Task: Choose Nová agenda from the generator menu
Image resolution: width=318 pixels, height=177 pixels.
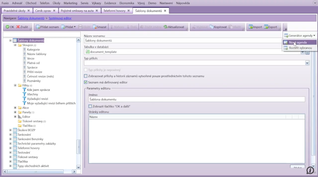Action: click(298, 42)
